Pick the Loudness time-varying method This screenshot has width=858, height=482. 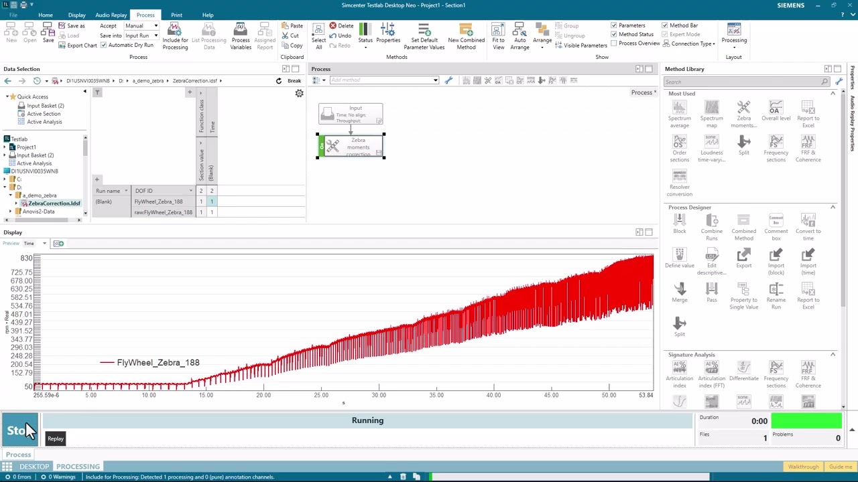711,149
